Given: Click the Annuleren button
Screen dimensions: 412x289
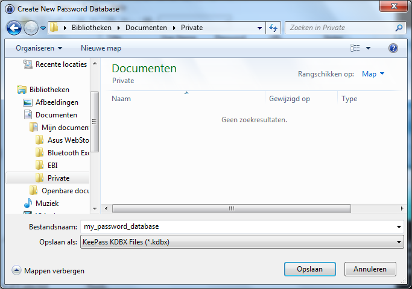Looking at the screenshot, I should [x=370, y=269].
